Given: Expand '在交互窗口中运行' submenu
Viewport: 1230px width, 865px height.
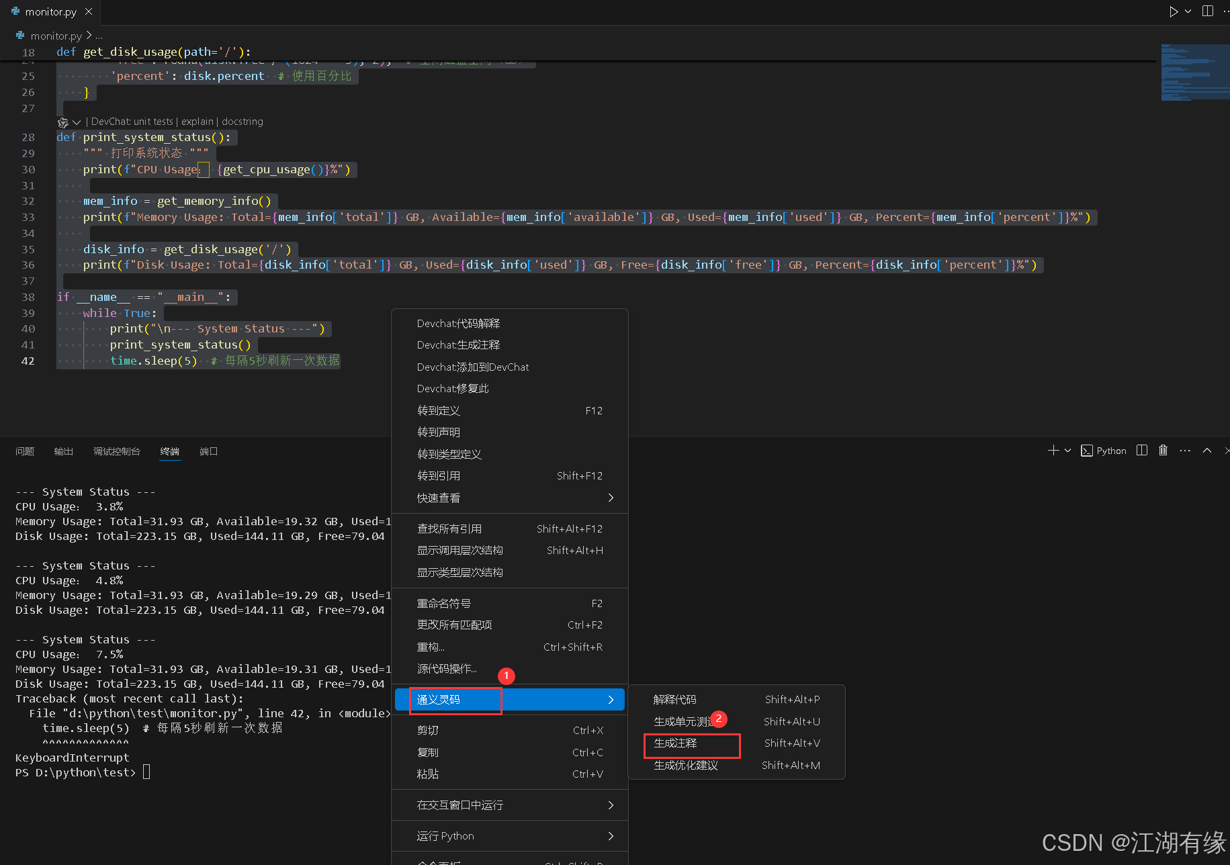Looking at the screenshot, I should (x=510, y=805).
